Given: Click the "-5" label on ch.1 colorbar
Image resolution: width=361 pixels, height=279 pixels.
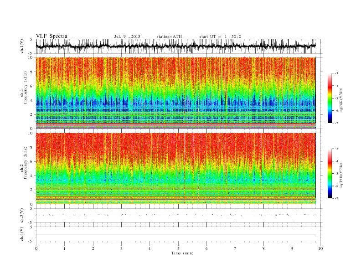Looking at the screenshot, I should coord(336,98).
